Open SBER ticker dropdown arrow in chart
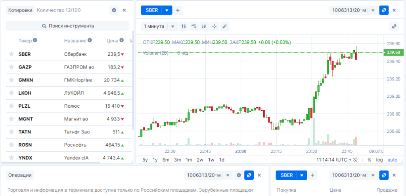The width and height of the screenshot is (406, 196). (x=167, y=10)
